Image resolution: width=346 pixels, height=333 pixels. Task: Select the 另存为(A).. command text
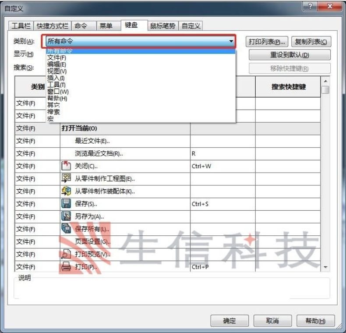click(89, 216)
